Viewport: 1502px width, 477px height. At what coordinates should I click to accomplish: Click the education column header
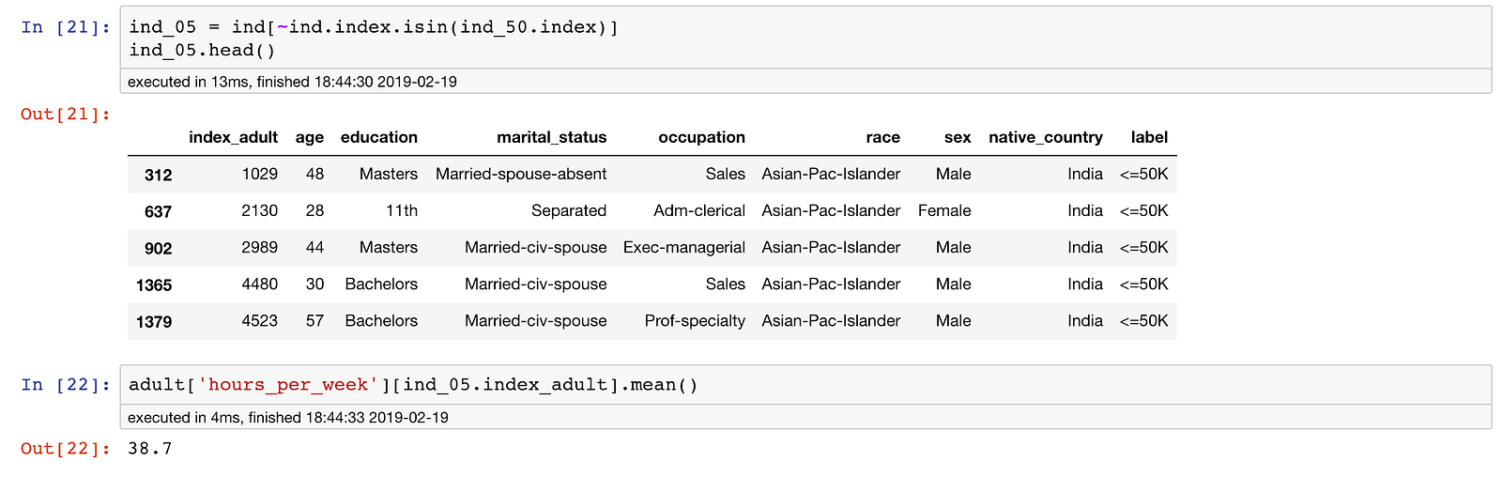click(x=379, y=137)
